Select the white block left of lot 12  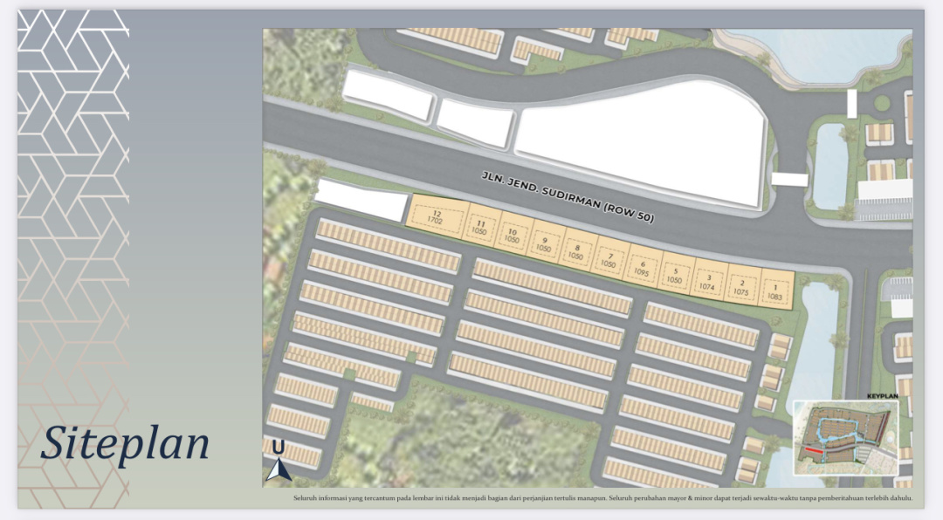(x=361, y=200)
